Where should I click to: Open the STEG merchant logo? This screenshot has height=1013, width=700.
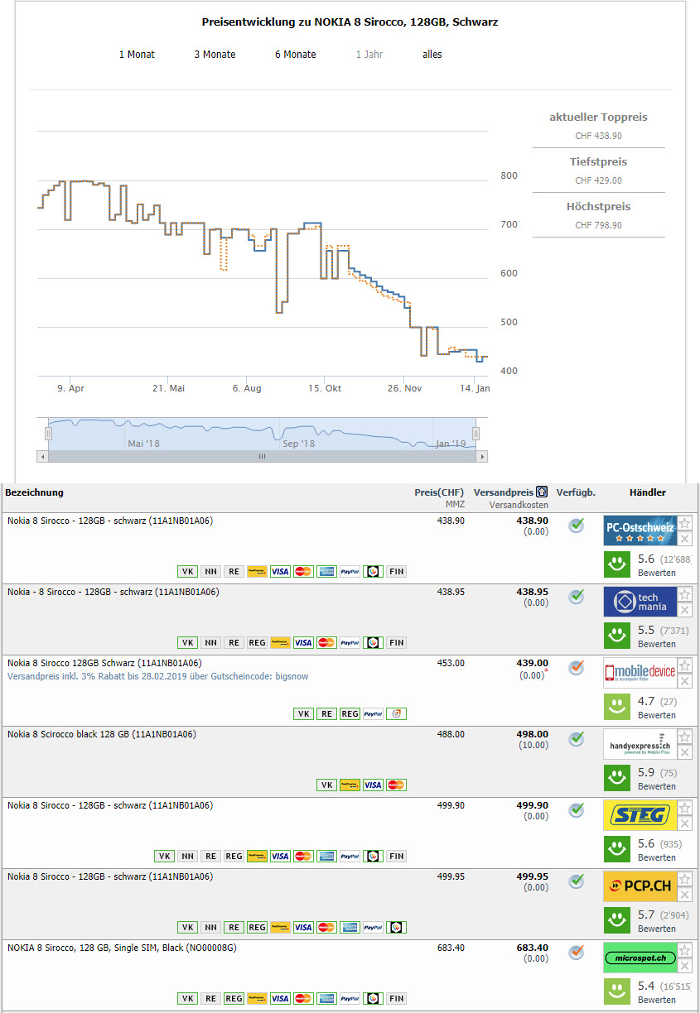click(640, 815)
